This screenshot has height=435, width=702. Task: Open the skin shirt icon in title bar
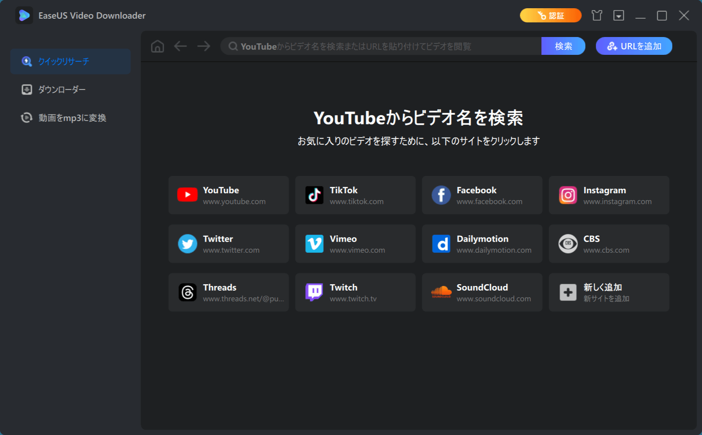(597, 16)
